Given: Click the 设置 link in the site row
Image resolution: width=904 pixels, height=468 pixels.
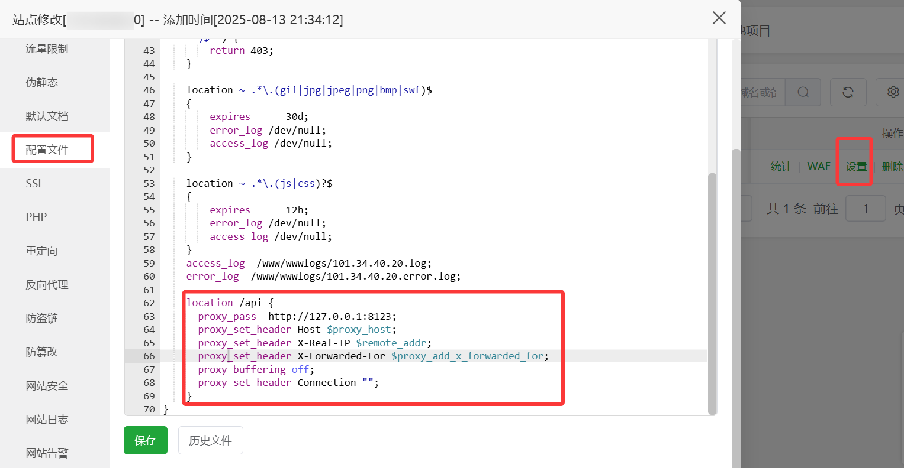Looking at the screenshot, I should click(x=855, y=167).
